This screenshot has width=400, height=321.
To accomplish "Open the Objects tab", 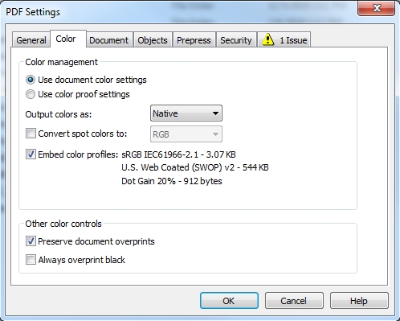I will (153, 40).
